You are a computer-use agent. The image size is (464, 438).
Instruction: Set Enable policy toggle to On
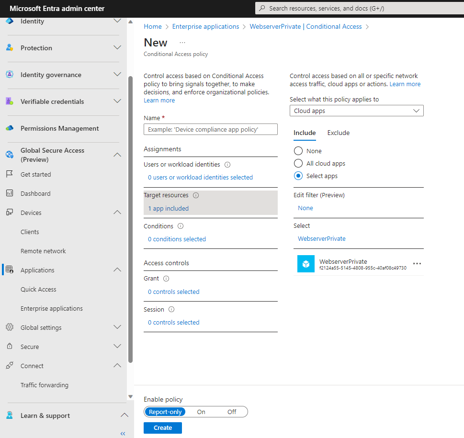point(201,412)
